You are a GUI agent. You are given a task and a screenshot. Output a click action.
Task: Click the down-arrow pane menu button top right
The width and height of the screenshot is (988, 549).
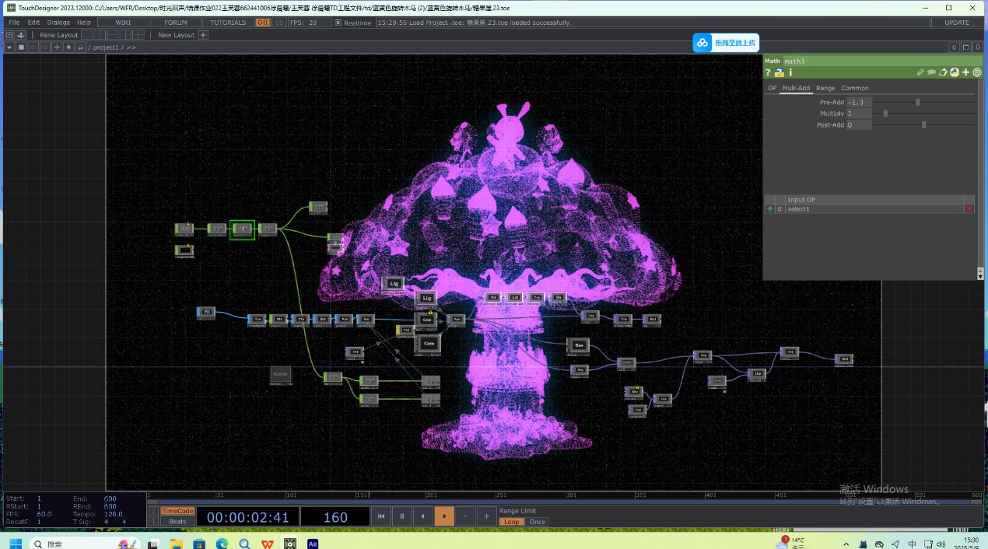coord(979,47)
